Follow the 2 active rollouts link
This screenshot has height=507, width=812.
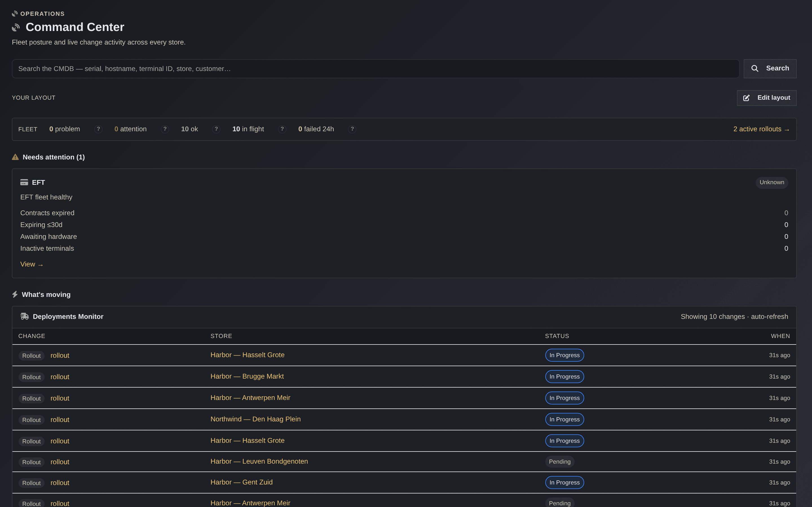pyautogui.click(x=761, y=129)
